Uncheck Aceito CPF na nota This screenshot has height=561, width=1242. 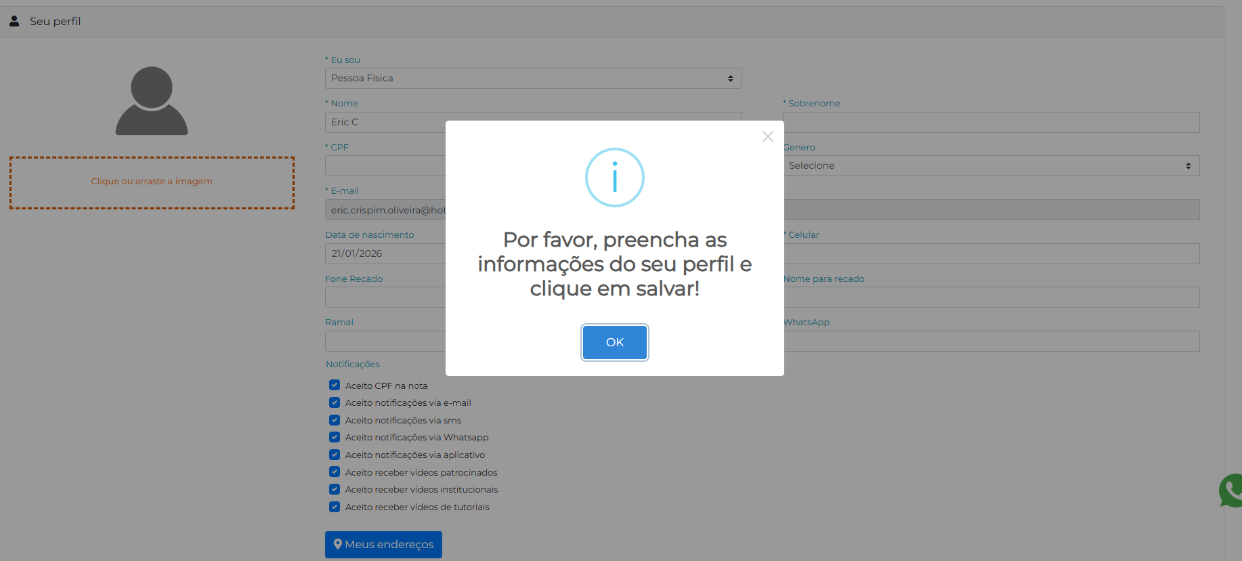pos(335,386)
